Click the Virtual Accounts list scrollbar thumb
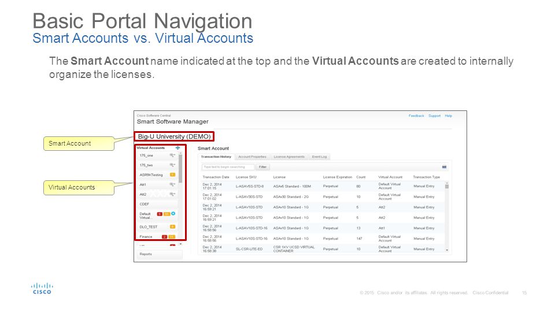555x312 pixels. pos(180,168)
